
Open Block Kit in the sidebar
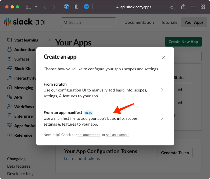[x=22, y=68]
